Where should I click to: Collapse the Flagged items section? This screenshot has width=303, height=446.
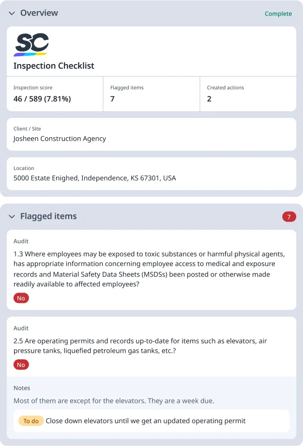pos(12,216)
